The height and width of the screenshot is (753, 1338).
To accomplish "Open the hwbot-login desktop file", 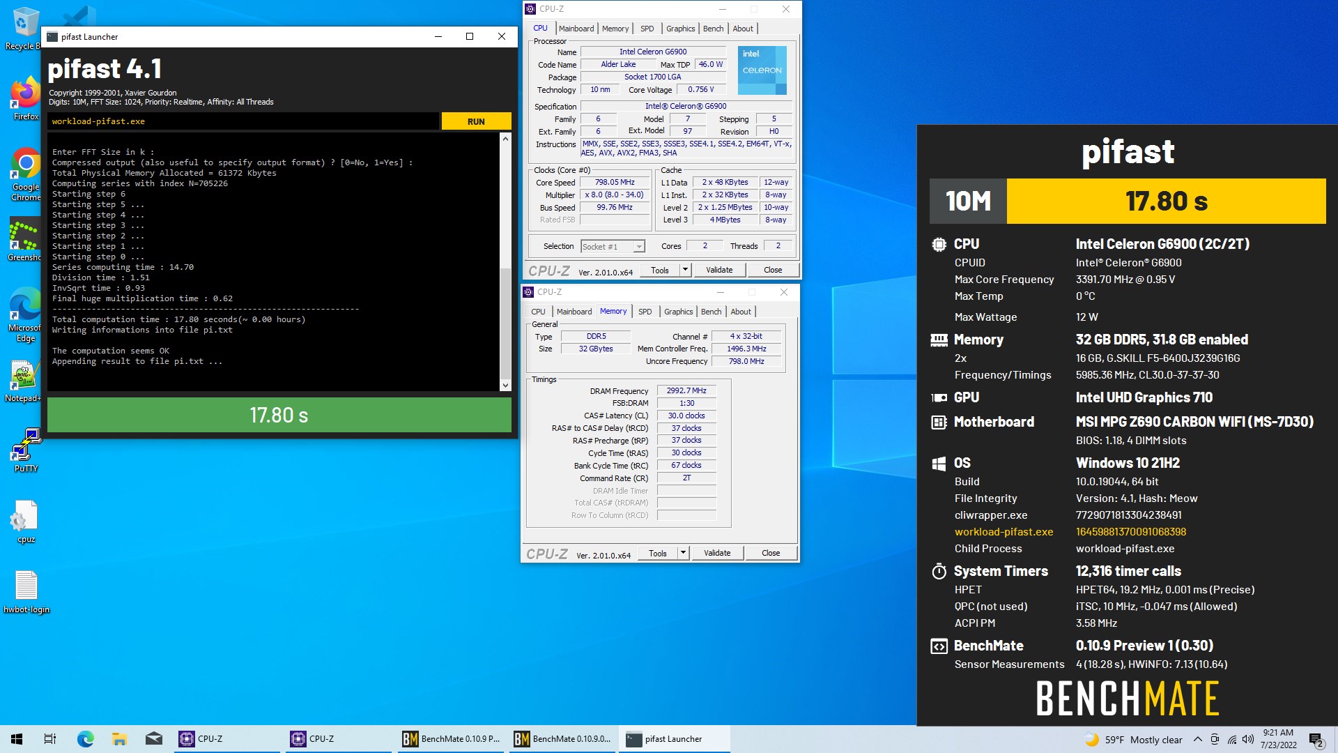I will (x=26, y=593).
